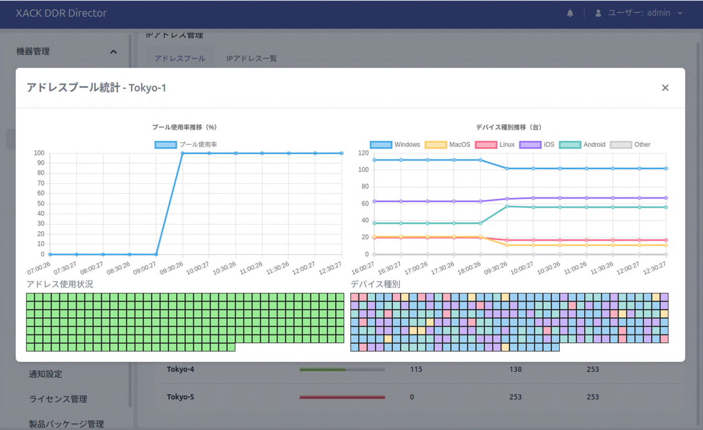
Task: Toggle the Other legend entry
Action: point(630,144)
